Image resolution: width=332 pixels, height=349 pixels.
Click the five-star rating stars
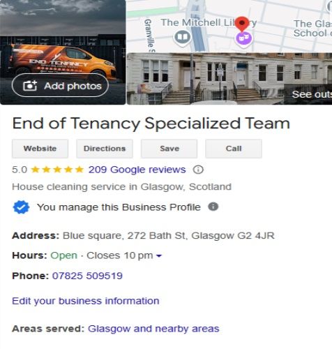click(57, 170)
